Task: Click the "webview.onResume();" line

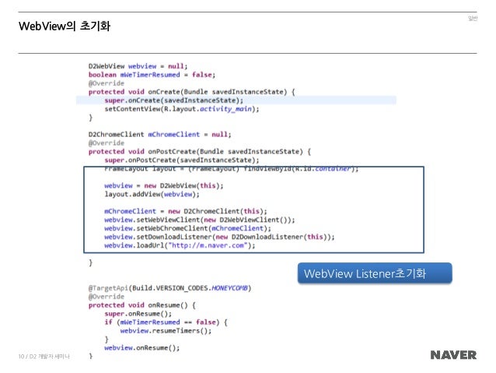Action: 142,348
